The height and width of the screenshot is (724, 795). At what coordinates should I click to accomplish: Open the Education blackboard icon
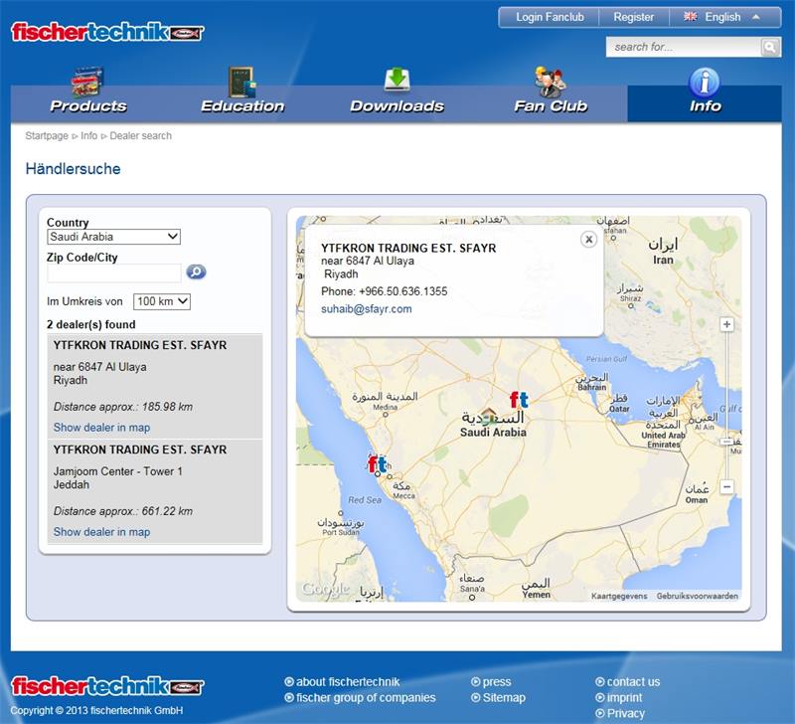242,82
